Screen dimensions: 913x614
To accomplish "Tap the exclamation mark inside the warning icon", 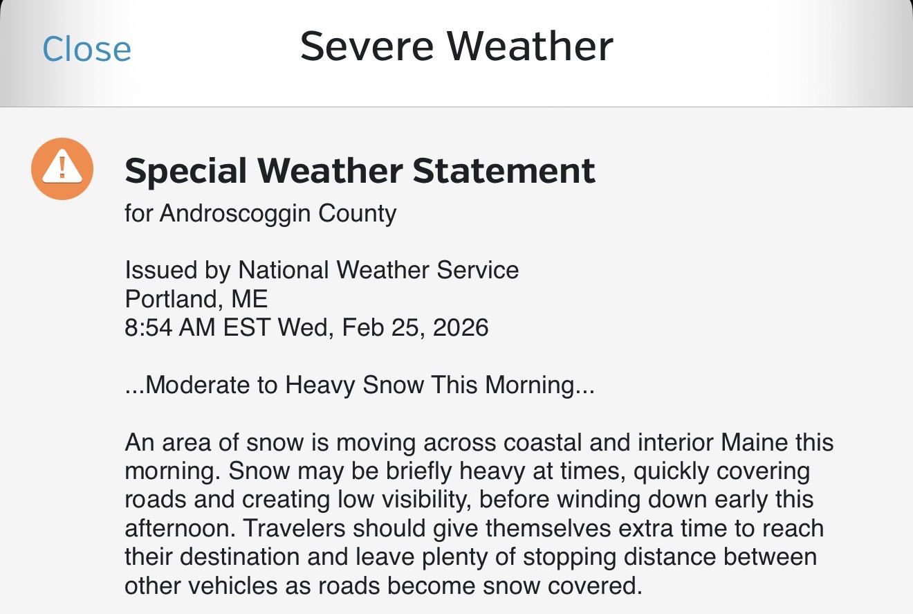I will [x=62, y=167].
